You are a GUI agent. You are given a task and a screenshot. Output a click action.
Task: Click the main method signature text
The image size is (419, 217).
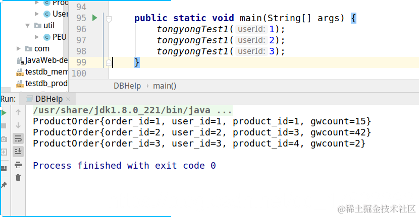[245, 18]
